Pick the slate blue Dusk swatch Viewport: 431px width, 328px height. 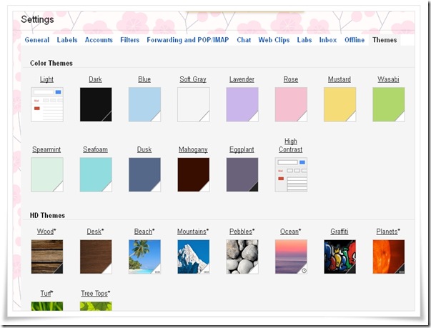tap(144, 174)
